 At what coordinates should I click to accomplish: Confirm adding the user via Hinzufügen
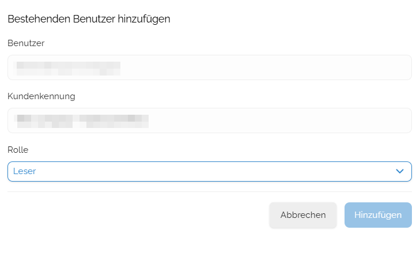coord(378,215)
